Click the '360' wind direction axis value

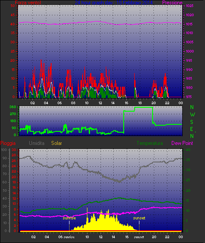tap(13, 107)
